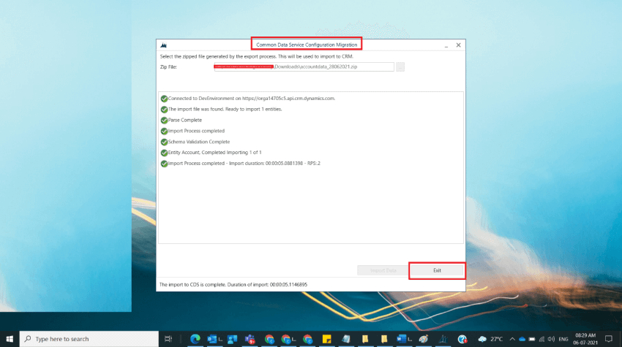The image size is (622, 347).
Task: Open network settings from system tray
Action: [x=542, y=339]
